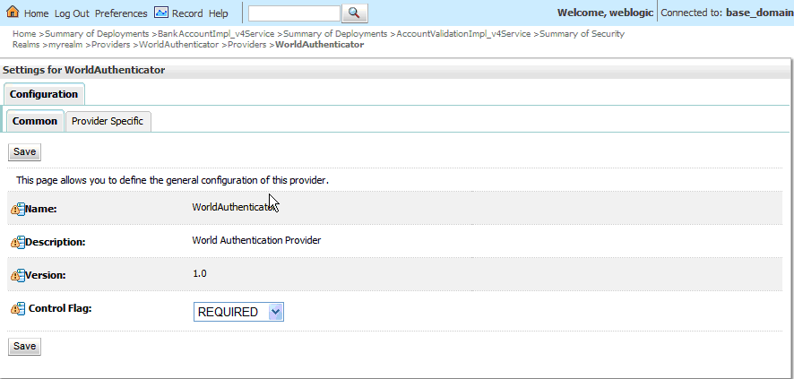The image size is (794, 379).
Task: Open the Control Flag REQUIRED dropdown
Action: tap(238, 312)
